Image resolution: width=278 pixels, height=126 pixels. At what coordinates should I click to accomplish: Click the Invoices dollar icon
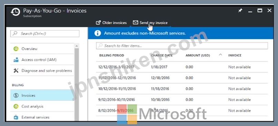coord(16,95)
